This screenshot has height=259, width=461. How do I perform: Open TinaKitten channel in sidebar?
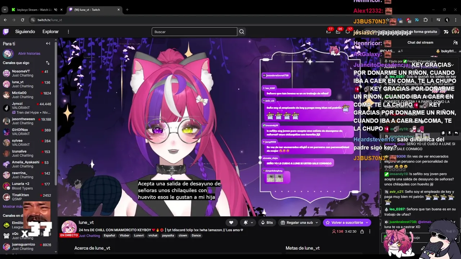pyautogui.click(x=27, y=197)
